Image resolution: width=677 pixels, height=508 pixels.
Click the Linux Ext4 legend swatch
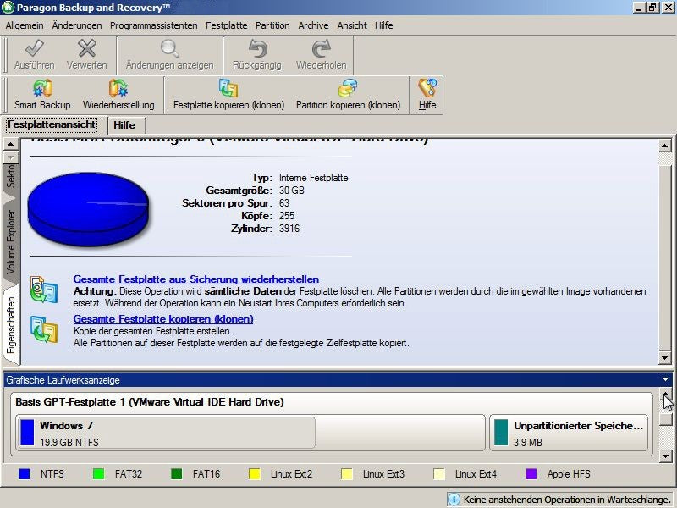(x=439, y=474)
